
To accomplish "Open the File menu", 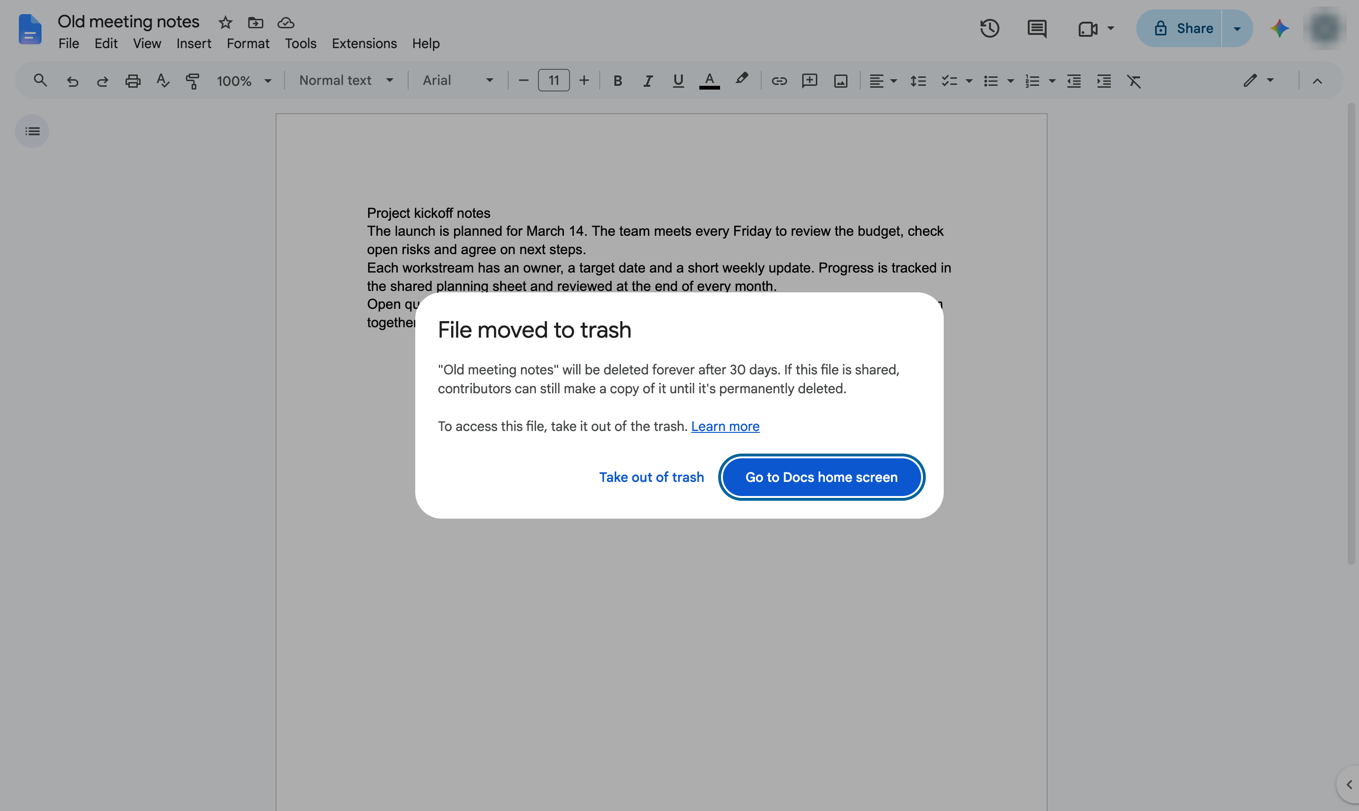I will (x=69, y=44).
